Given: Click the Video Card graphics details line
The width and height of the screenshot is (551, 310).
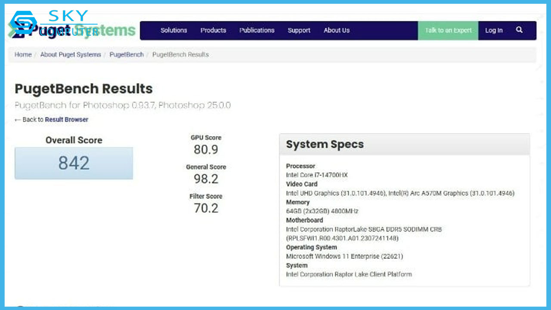Looking at the screenshot, I should point(400,193).
